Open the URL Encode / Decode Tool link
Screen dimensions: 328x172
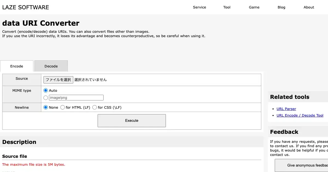point(300,115)
